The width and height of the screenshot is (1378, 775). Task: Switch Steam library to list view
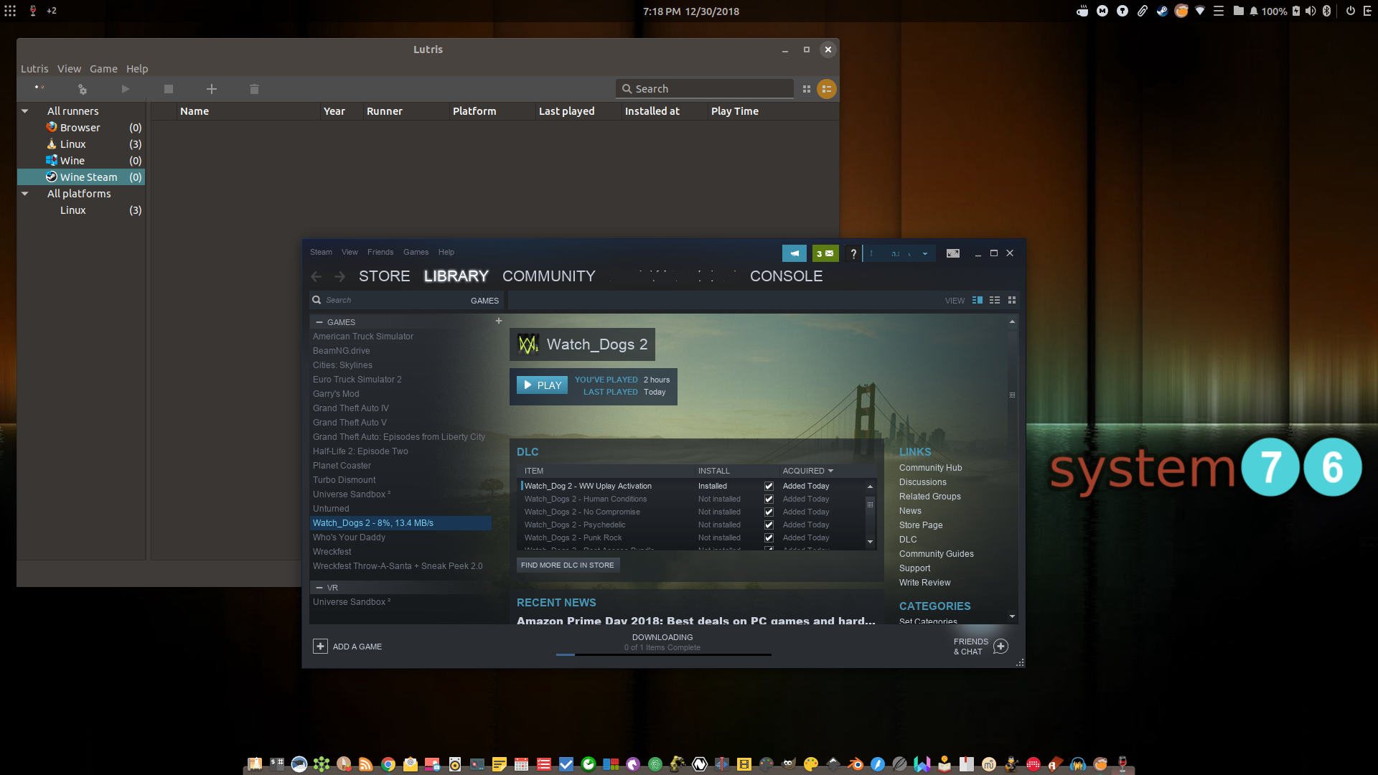pos(994,300)
